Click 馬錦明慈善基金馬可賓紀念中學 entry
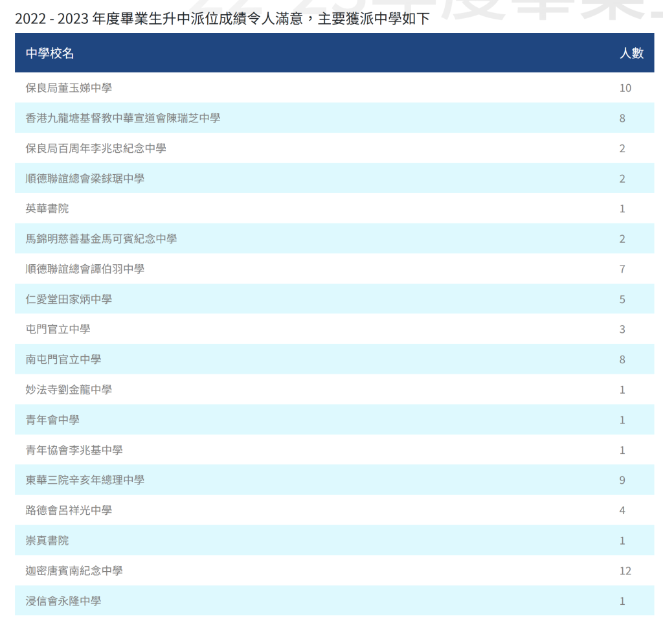This screenshot has height=623, width=663. (101, 239)
